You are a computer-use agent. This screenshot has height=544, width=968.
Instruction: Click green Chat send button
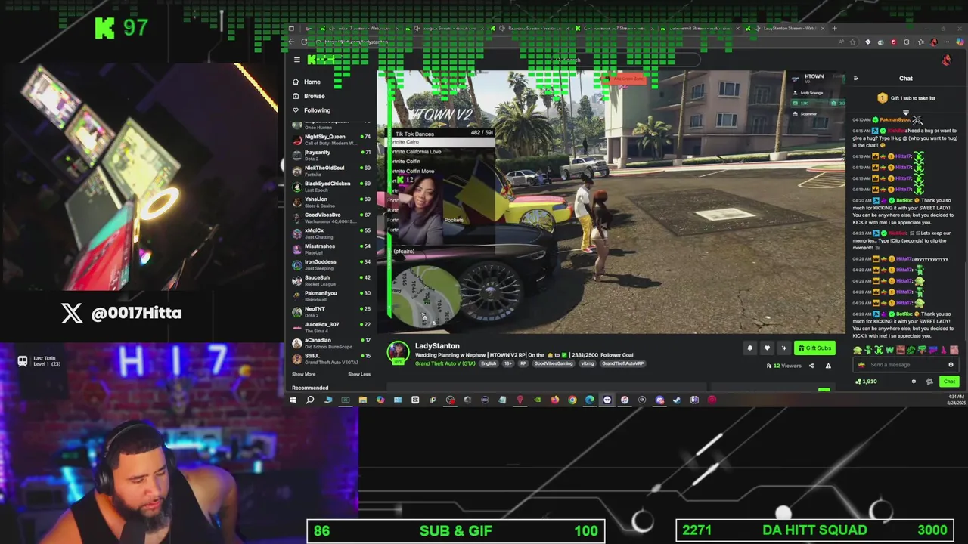click(x=949, y=382)
